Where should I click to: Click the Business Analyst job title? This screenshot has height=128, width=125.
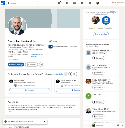pos(21,127)
